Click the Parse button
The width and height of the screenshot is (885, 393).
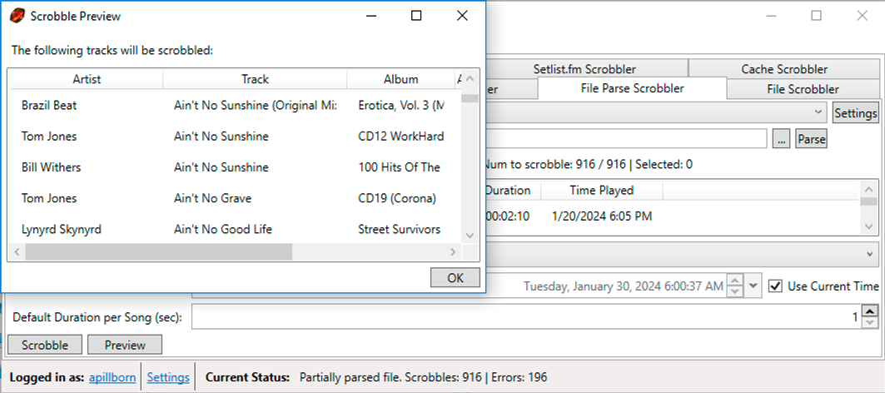(x=812, y=140)
